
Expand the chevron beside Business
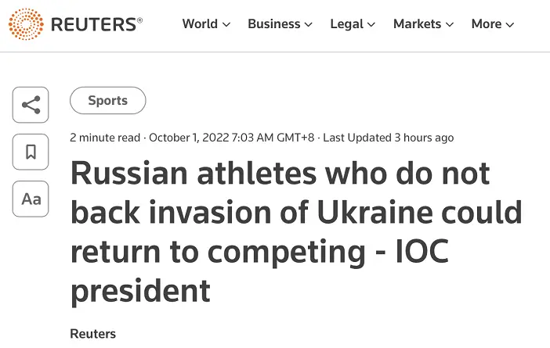pos(309,24)
